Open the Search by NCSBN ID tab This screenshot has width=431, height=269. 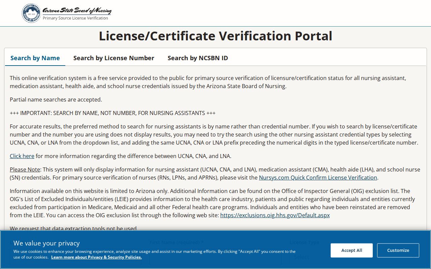click(x=198, y=58)
